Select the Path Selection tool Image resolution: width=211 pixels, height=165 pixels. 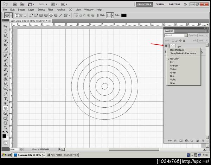(5, 103)
